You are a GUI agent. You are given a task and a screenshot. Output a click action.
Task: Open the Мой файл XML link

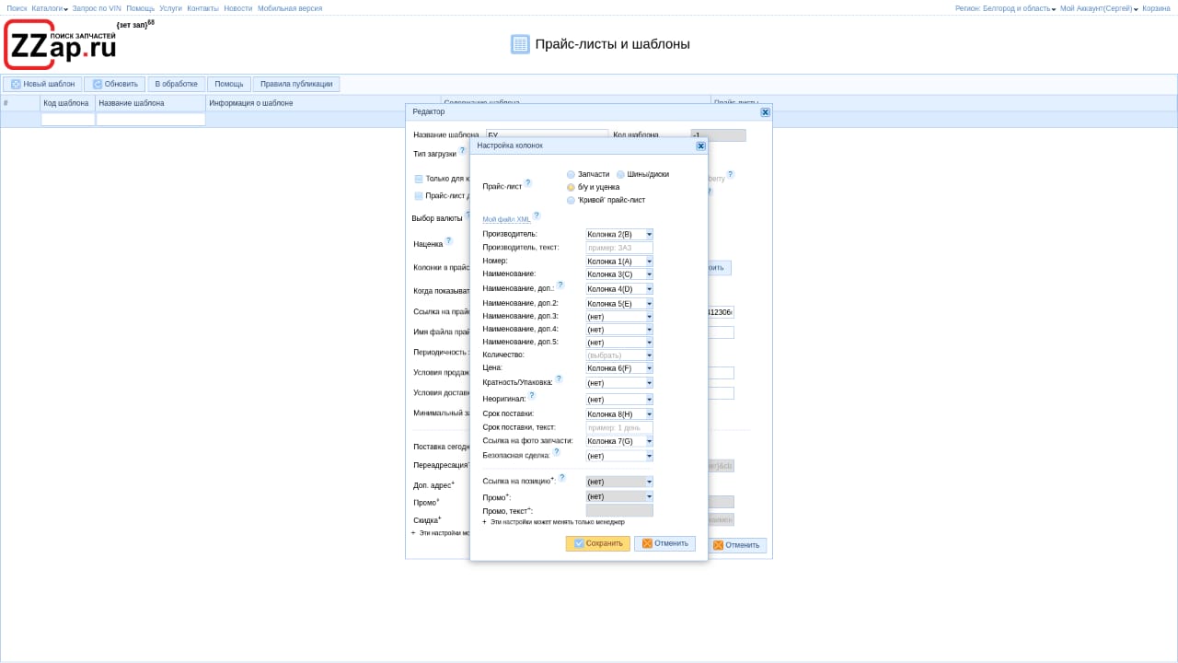pos(506,219)
